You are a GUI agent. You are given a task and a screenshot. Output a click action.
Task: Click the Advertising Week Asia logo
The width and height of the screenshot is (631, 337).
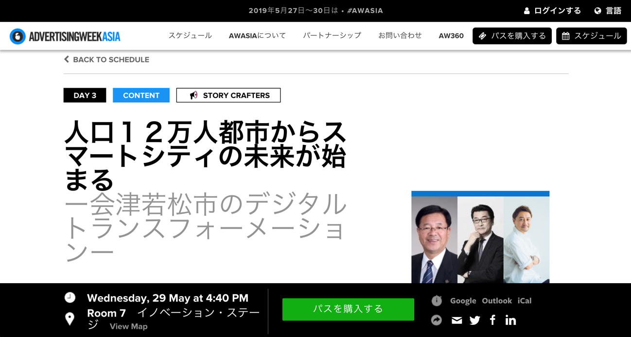click(x=65, y=36)
